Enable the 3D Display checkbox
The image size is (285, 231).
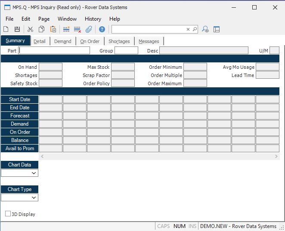(8, 214)
